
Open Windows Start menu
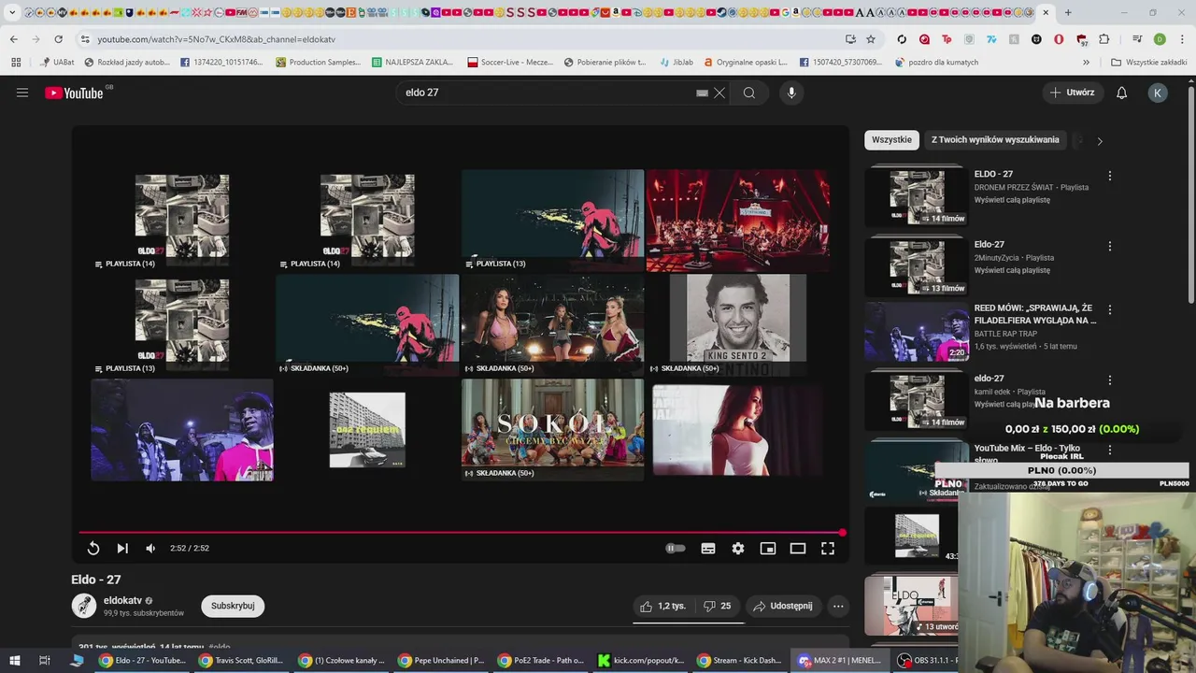click(15, 661)
